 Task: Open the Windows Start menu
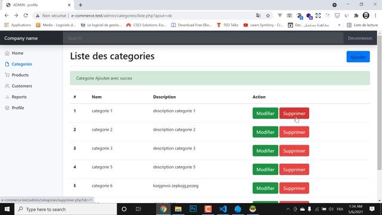(7, 209)
